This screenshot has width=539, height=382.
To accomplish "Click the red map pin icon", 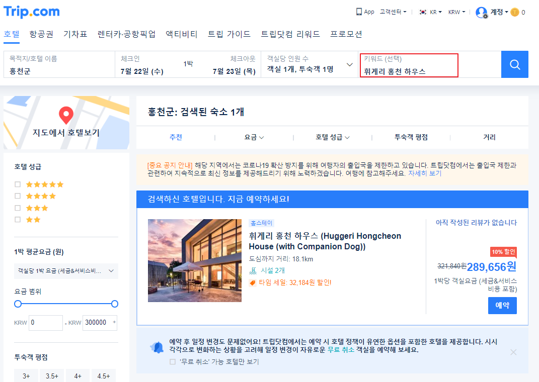I will pos(66,115).
